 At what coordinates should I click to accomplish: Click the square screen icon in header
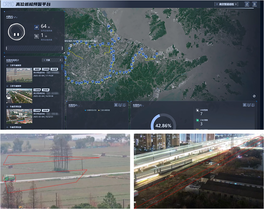[x=247, y=4]
